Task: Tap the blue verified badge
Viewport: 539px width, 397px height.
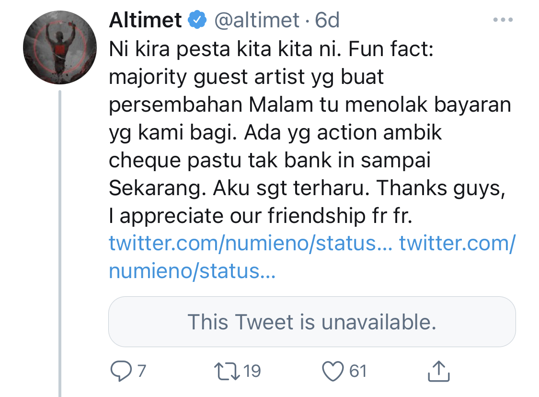Action: tap(197, 20)
